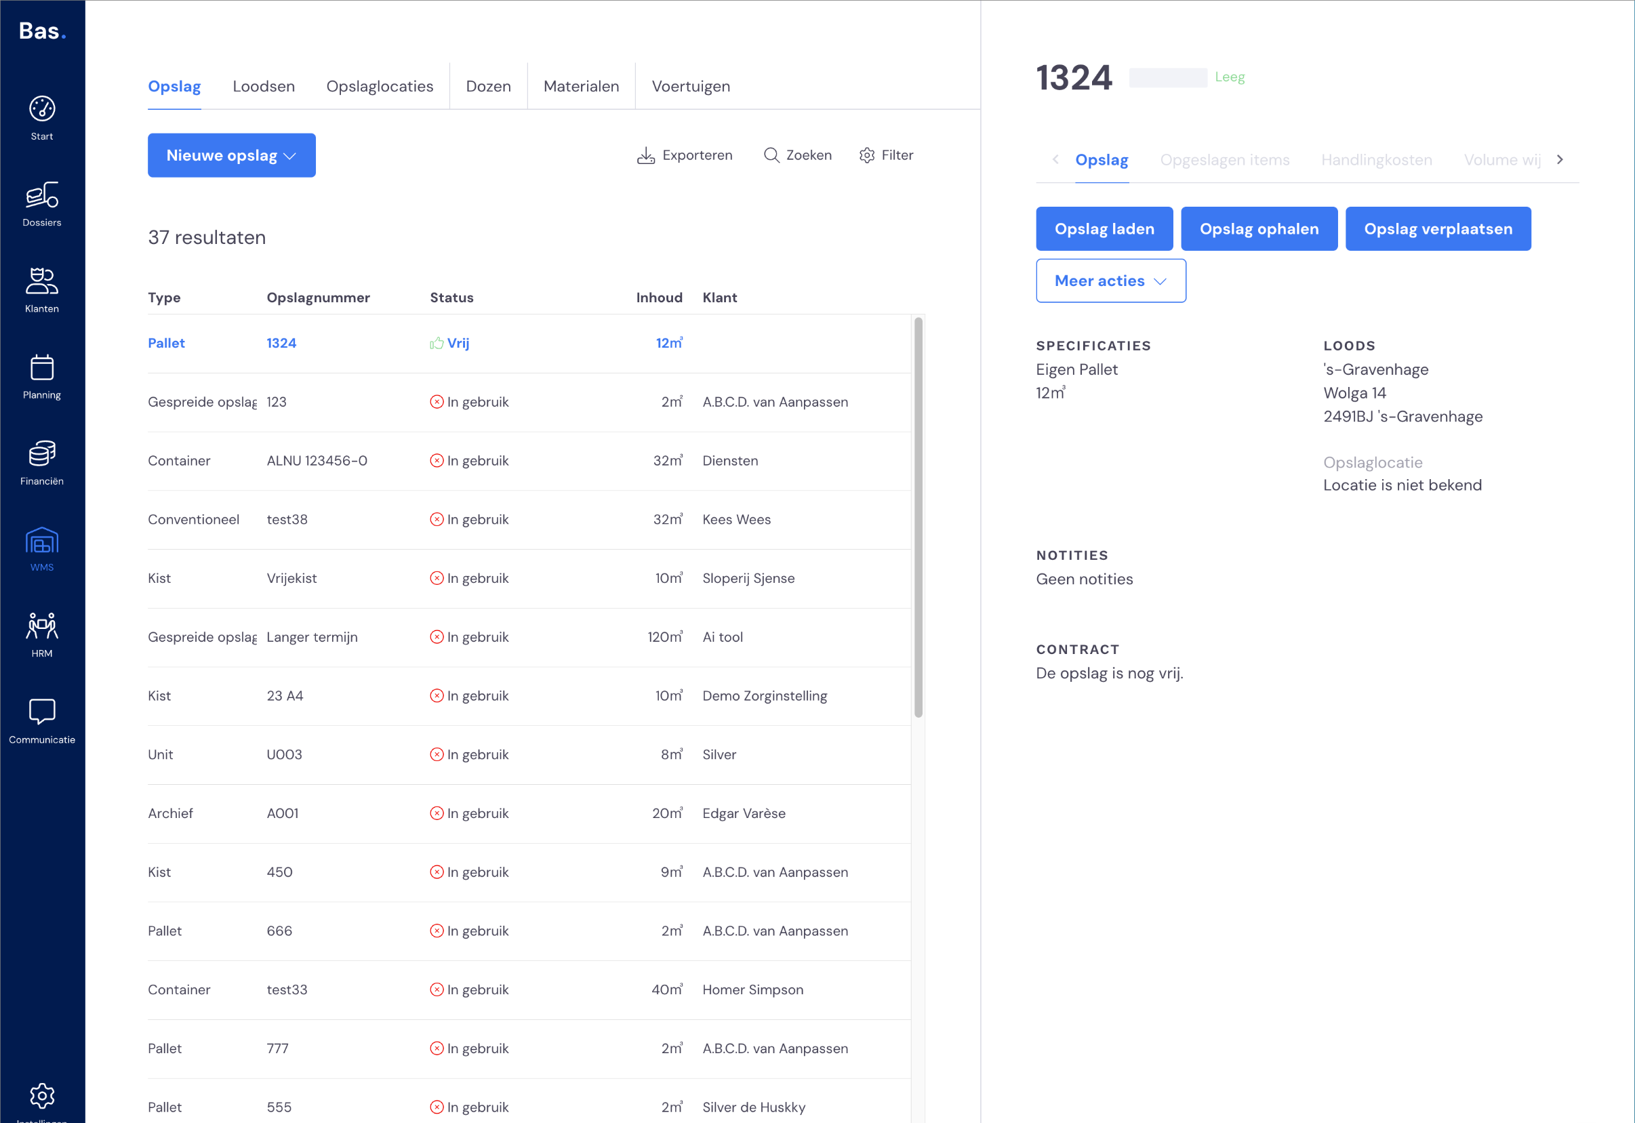The width and height of the screenshot is (1635, 1123).
Task: Open the Dozen tab
Action: coord(489,87)
